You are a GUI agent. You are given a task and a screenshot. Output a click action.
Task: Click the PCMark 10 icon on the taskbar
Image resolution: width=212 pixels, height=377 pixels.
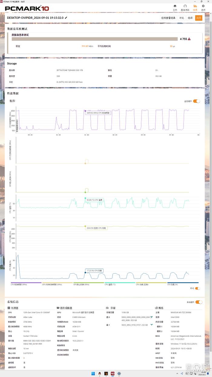[112, 373]
